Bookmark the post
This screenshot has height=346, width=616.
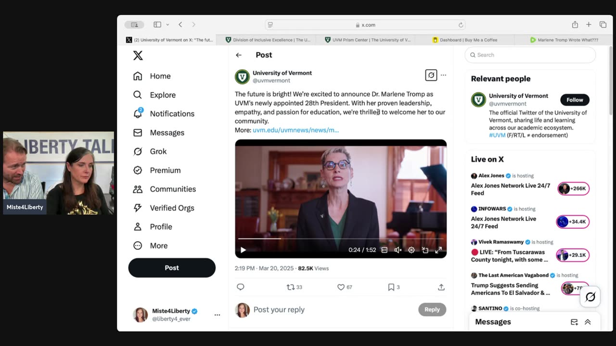(394, 287)
